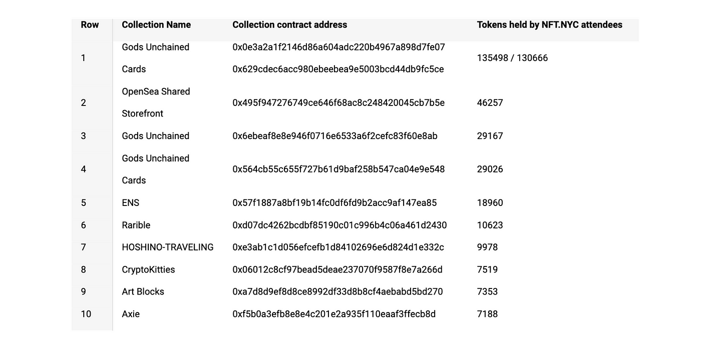Click the Tokens held by NFT.NYC attendees header

coord(549,24)
